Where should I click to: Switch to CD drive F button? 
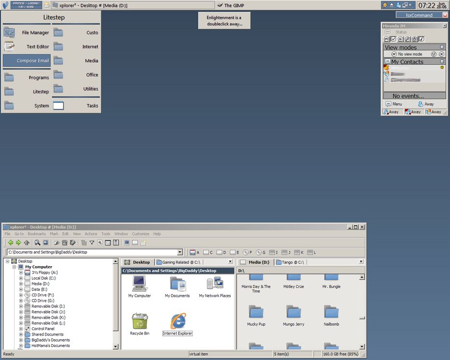click(247, 253)
